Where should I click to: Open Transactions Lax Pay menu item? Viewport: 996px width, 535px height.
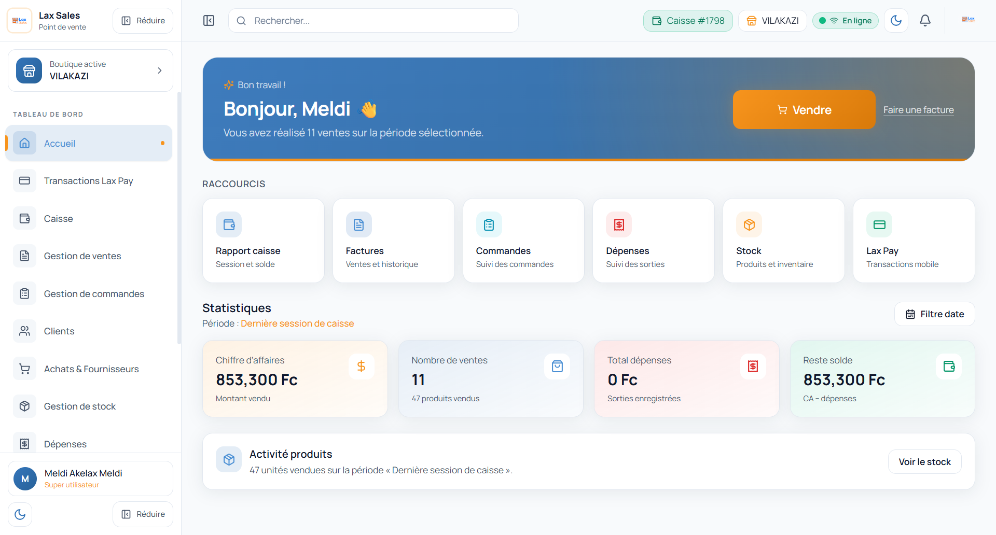pos(89,181)
